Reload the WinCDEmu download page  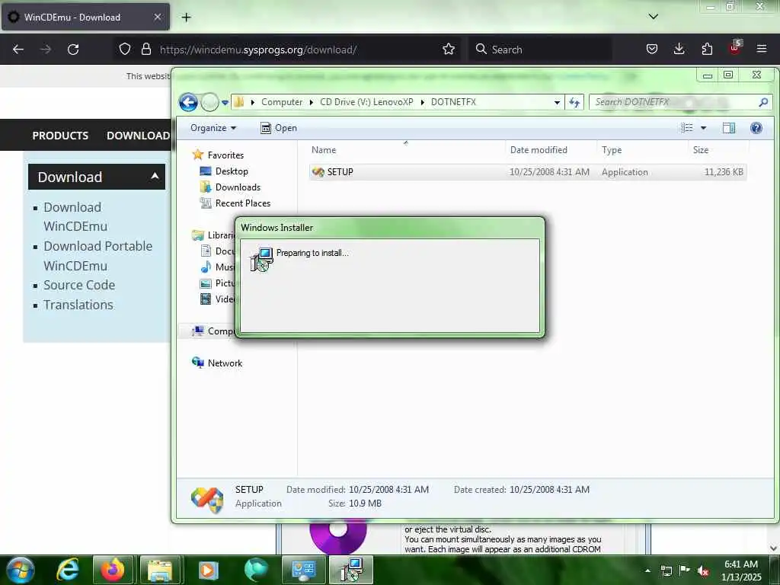click(x=73, y=50)
